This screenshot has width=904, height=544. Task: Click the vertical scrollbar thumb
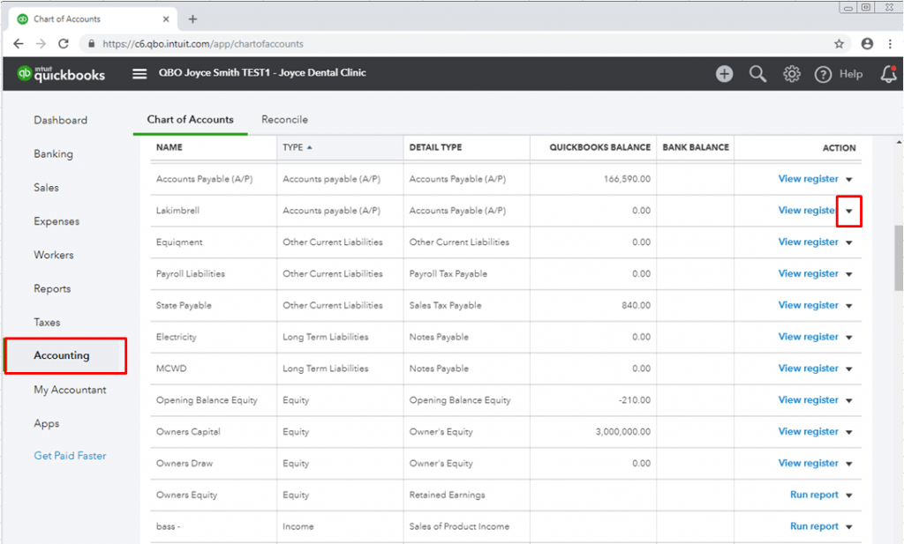click(898, 258)
